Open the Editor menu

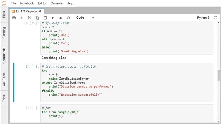tap(42, 3)
